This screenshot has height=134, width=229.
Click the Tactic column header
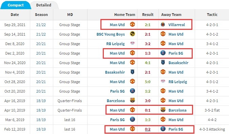212,15
